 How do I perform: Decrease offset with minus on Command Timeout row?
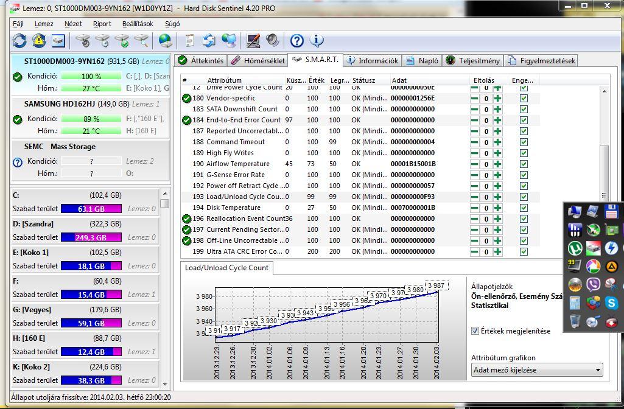pyautogui.click(x=474, y=142)
